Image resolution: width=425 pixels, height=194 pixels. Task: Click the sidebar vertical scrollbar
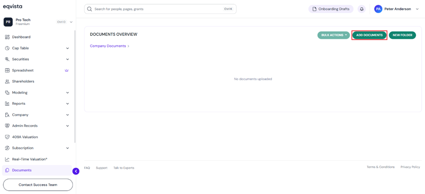coord(75,86)
